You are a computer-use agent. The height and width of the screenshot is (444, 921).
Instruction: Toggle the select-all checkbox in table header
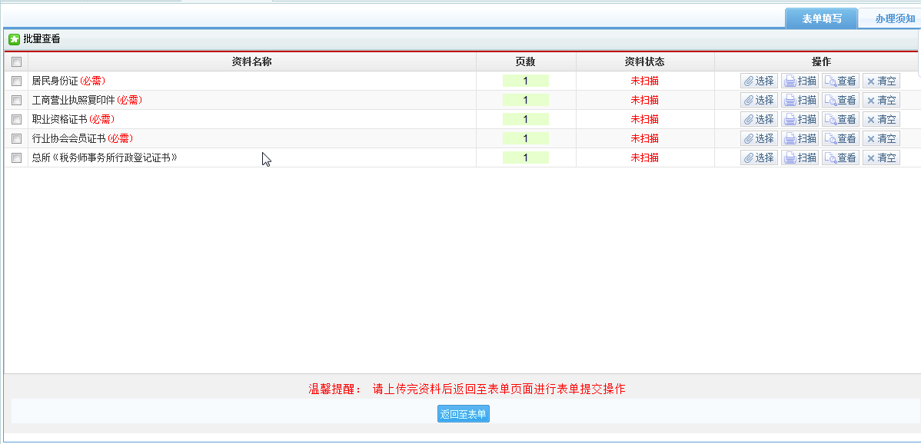16,62
